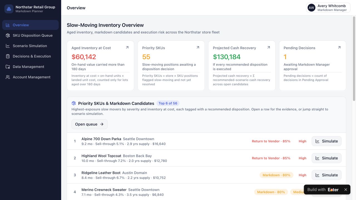
Task: Open the Merino Crewneck Sweater row
Action: tap(206, 192)
